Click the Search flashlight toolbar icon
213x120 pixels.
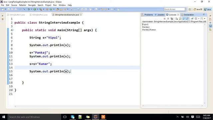click(x=65, y=9)
